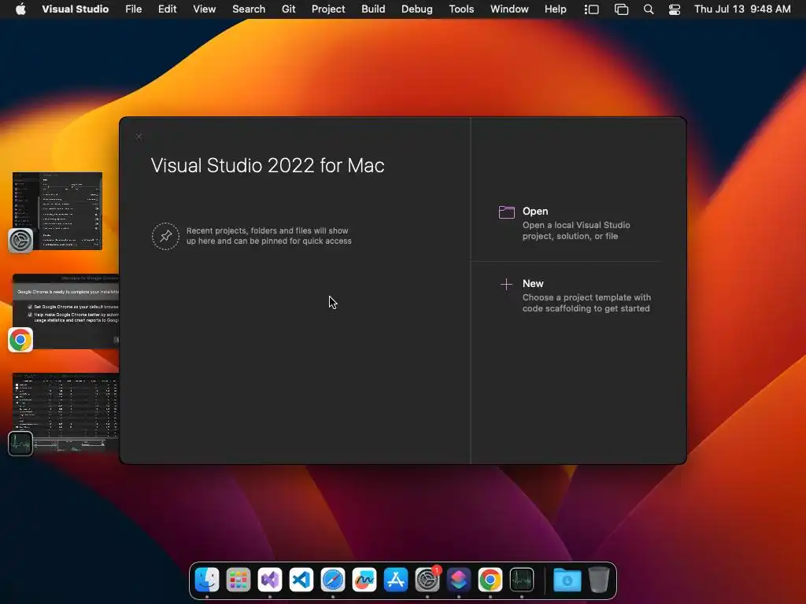Open Finder from the Dock
This screenshot has width=806, height=604.
207,580
